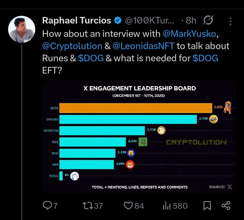Image resolution: width=244 pixels, height=220 pixels.
Task: Share the tweet via share icon
Action: click(x=226, y=206)
